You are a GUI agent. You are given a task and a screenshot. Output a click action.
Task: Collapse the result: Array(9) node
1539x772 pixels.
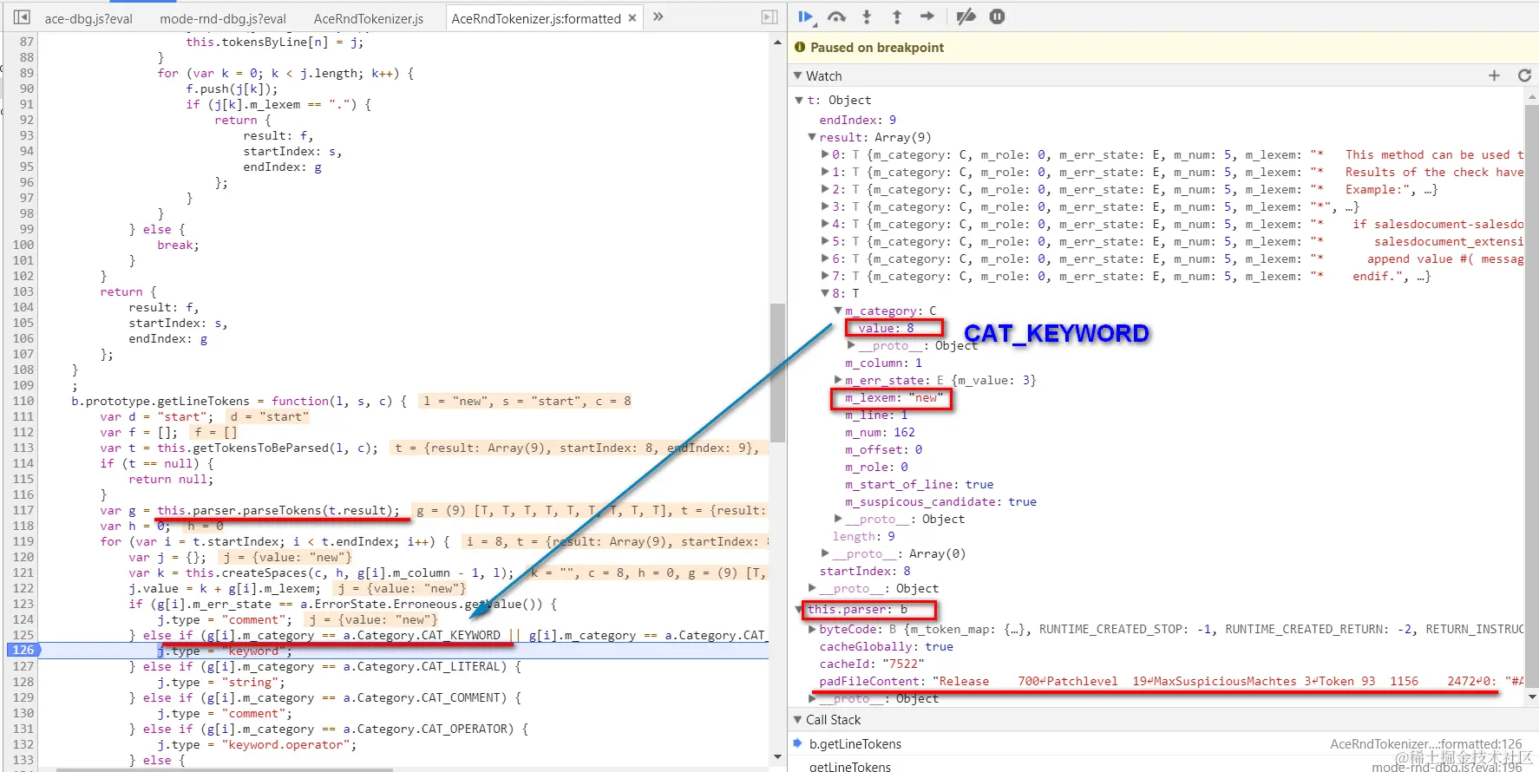coord(812,137)
